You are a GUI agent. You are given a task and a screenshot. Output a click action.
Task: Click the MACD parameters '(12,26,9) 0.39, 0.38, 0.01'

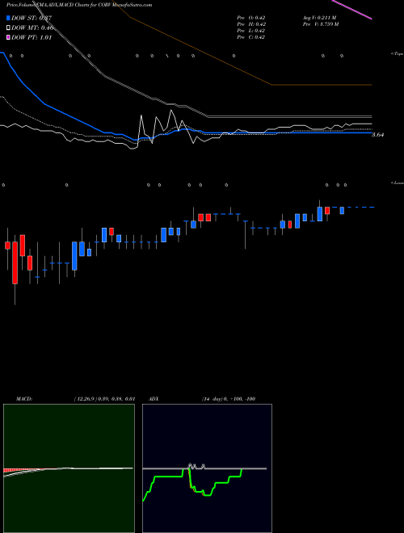click(105, 399)
